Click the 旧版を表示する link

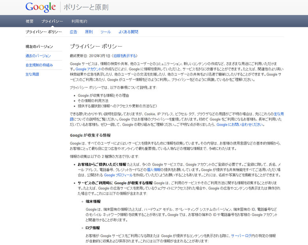click(x=125, y=56)
